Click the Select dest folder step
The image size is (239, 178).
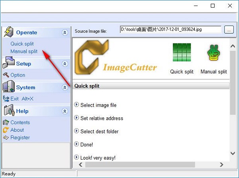click(99, 131)
